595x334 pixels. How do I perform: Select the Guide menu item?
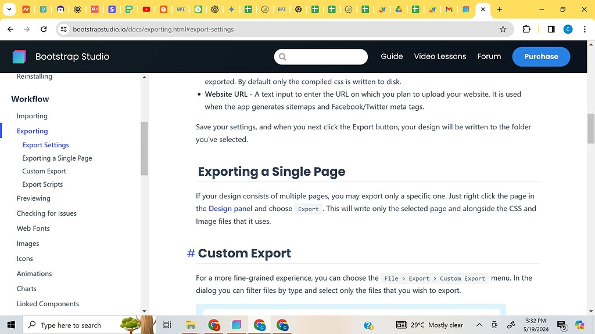392,56
